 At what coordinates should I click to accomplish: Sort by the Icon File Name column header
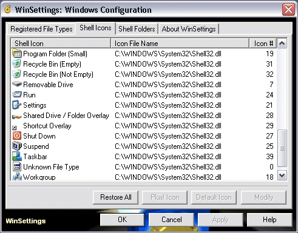(180, 44)
